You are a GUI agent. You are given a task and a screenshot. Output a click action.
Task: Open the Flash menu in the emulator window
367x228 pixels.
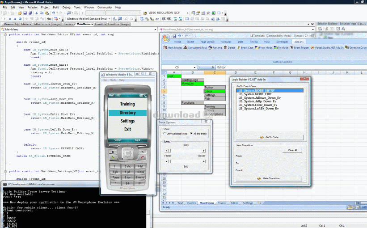pos(113,80)
